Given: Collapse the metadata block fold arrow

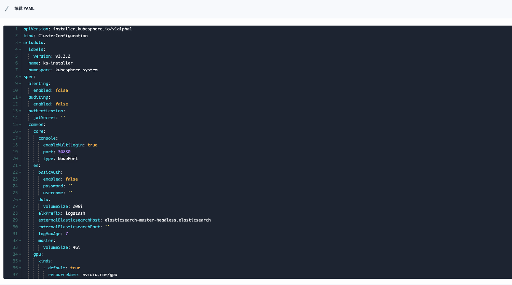Looking at the screenshot, I should point(20,43).
